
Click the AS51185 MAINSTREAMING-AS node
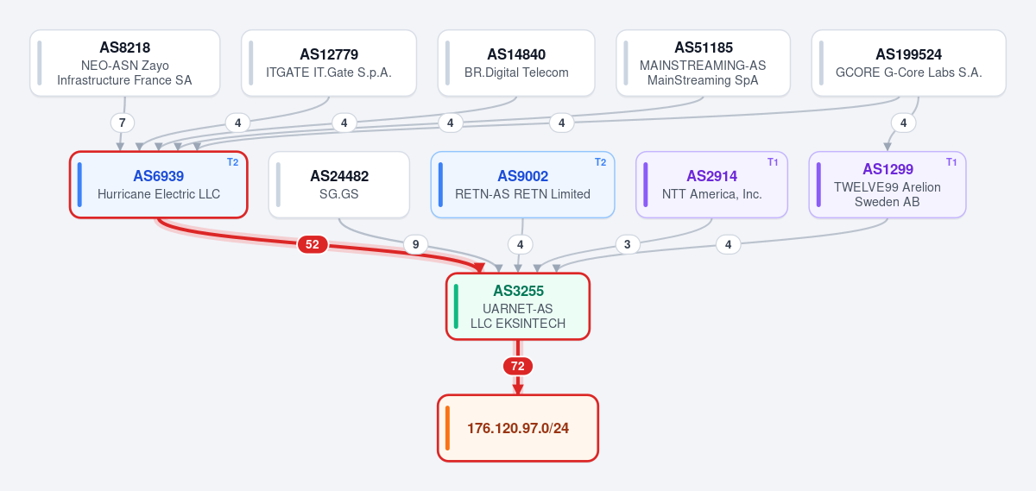(703, 63)
